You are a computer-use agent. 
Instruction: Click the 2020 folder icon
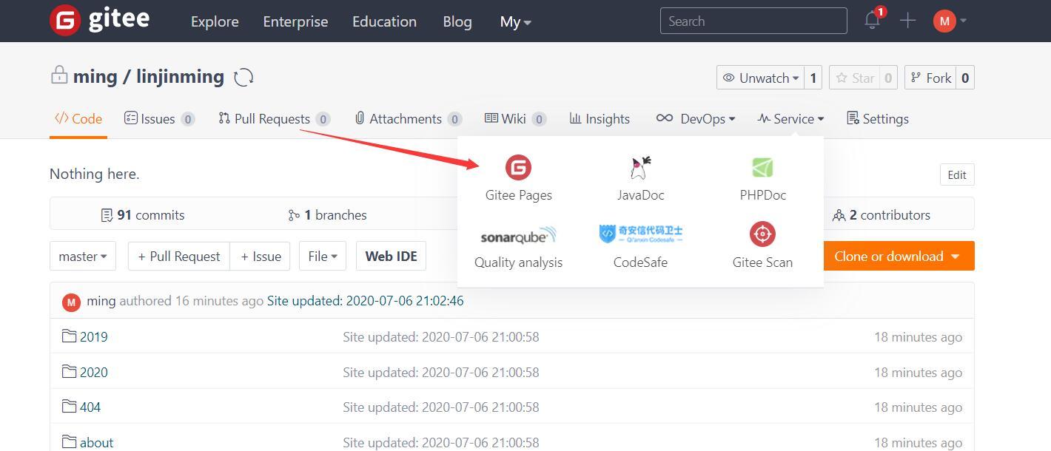coord(69,372)
